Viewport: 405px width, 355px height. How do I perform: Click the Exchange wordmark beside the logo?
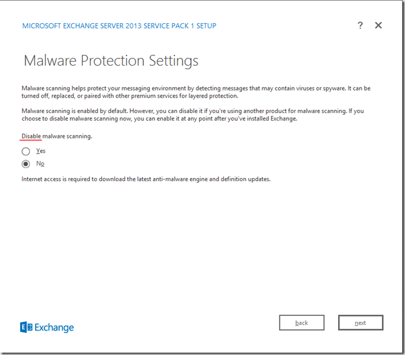[x=54, y=327]
